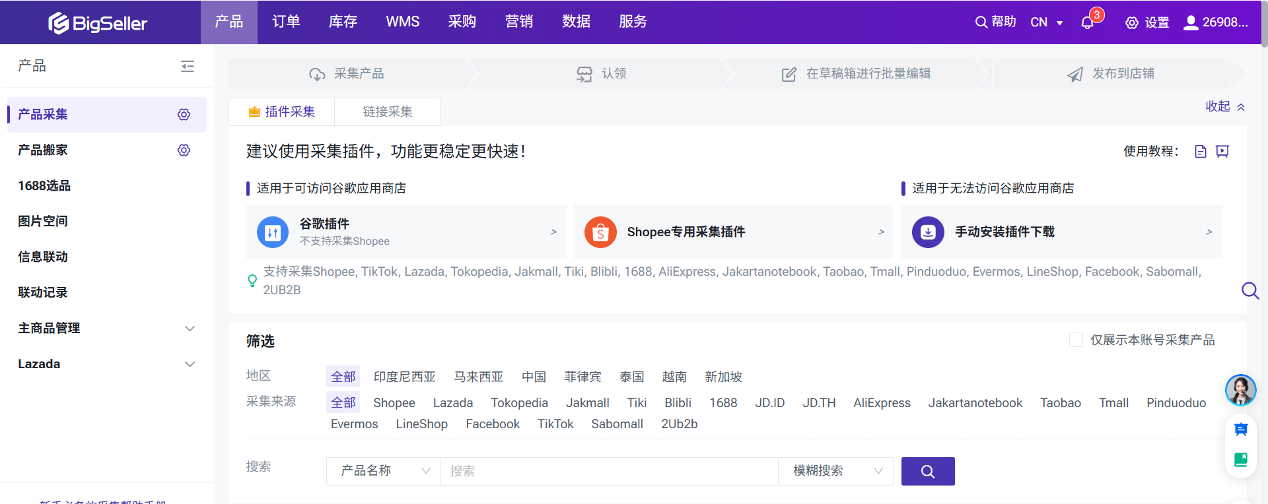Open the floating chat message icon
Screen dimensions: 1268x504
click(x=1240, y=430)
